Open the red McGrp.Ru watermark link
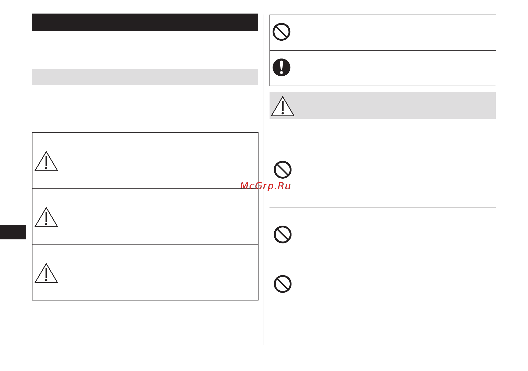 click(x=265, y=186)
